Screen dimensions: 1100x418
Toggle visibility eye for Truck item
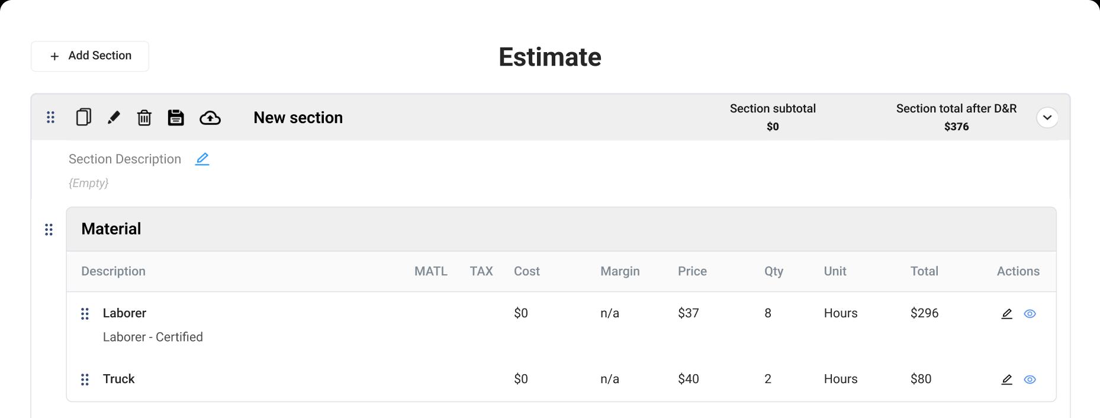click(x=1030, y=380)
